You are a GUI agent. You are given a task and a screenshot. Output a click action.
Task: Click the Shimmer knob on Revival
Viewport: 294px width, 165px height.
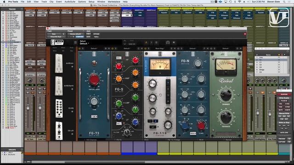click(x=226, y=95)
